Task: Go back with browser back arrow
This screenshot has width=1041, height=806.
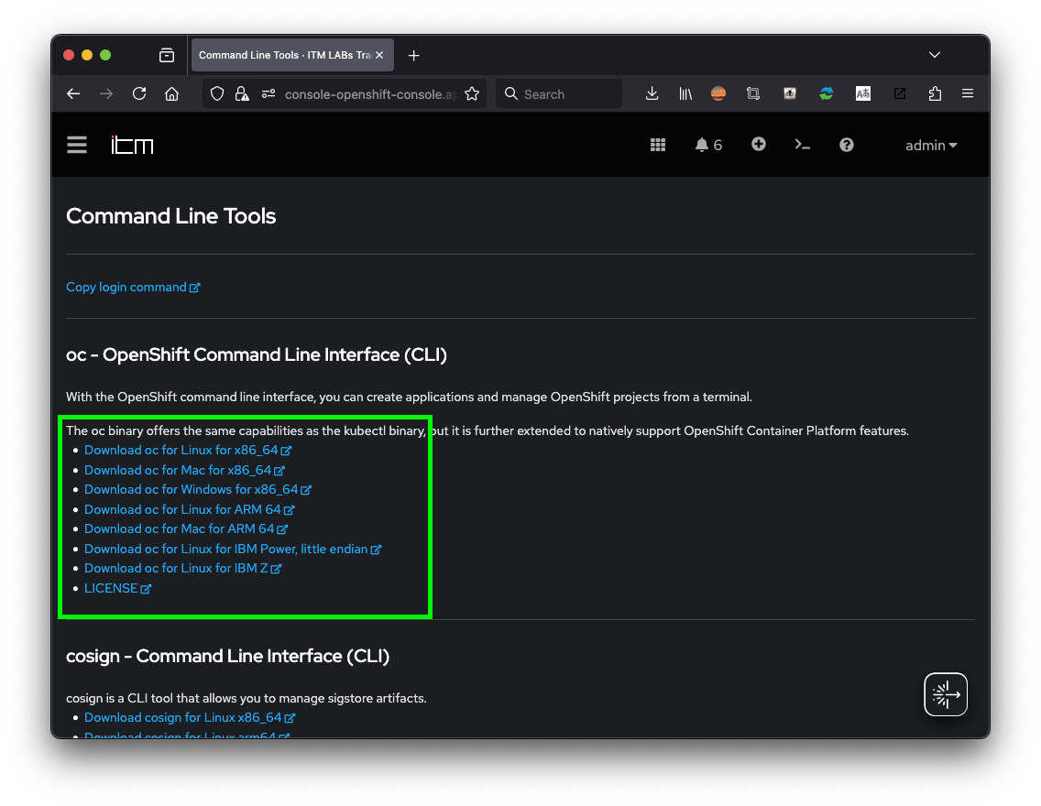Action: coord(73,94)
